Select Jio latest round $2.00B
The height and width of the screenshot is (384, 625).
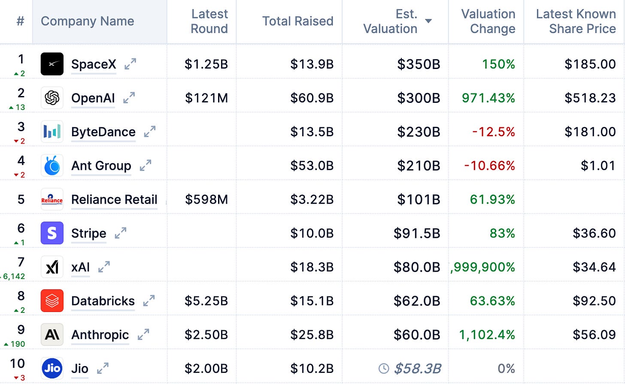pos(206,369)
